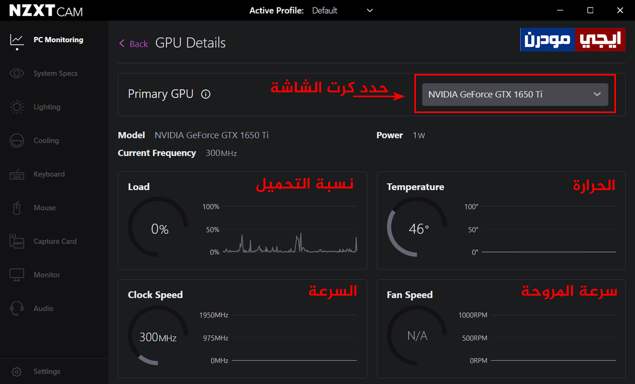Click the Capture Card icon
The height and width of the screenshot is (384, 635).
coord(17,241)
